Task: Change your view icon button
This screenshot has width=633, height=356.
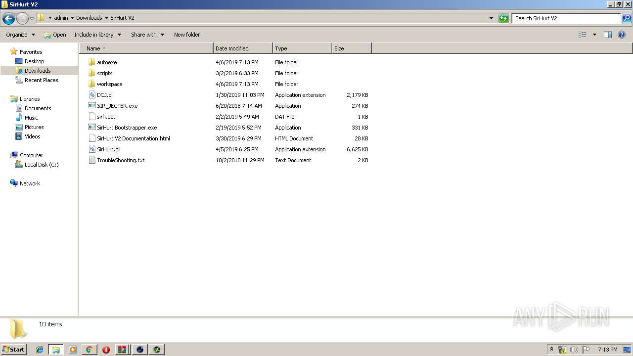Action: pos(583,35)
